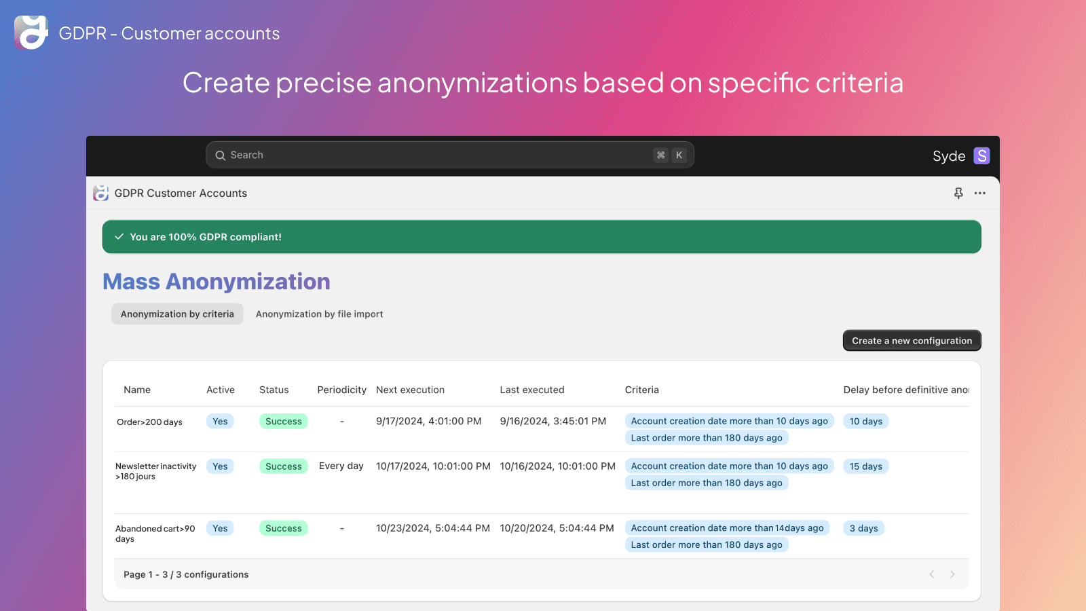1086x611 pixels.
Task: Go to next page of configurations
Action: pos(952,574)
